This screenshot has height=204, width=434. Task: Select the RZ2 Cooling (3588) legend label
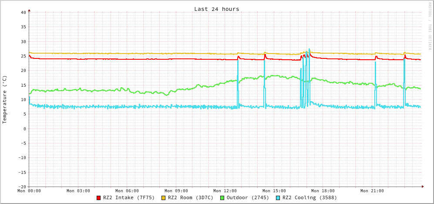(x=310, y=198)
